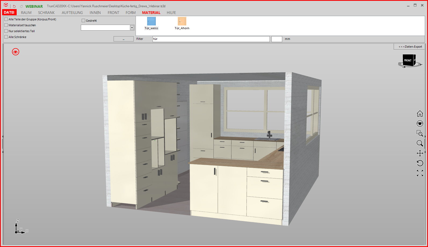Click the '...' browse button

coord(124,39)
